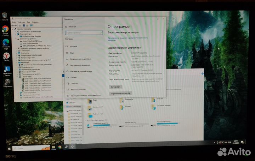Select the Изображения folder in Explorer

click(x=95, y=108)
